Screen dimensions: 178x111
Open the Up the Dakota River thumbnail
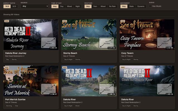[89, 81]
